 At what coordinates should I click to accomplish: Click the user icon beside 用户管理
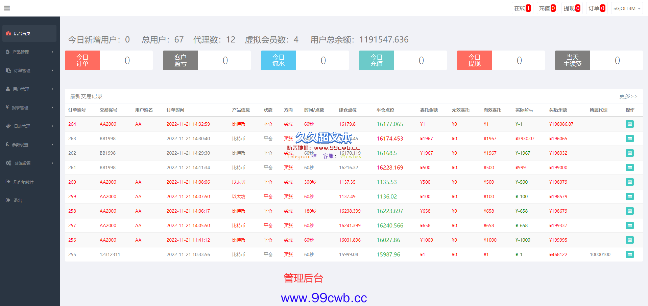8,89
